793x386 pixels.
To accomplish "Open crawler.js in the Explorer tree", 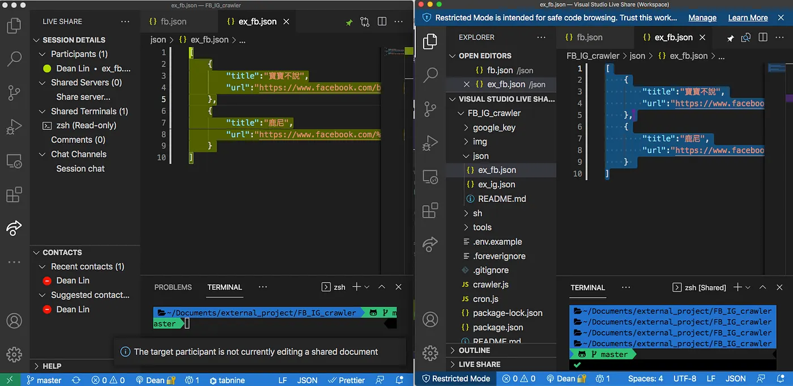I will pyautogui.click(x=490, y=285).
